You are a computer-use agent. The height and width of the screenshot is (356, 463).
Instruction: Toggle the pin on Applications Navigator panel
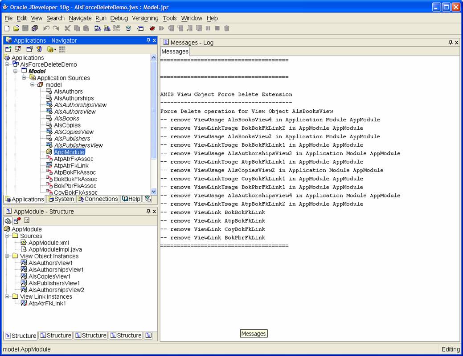148,40
